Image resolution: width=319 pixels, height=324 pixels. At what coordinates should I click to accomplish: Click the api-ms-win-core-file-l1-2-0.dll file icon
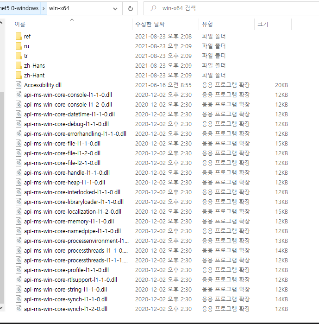click(19, 153)
